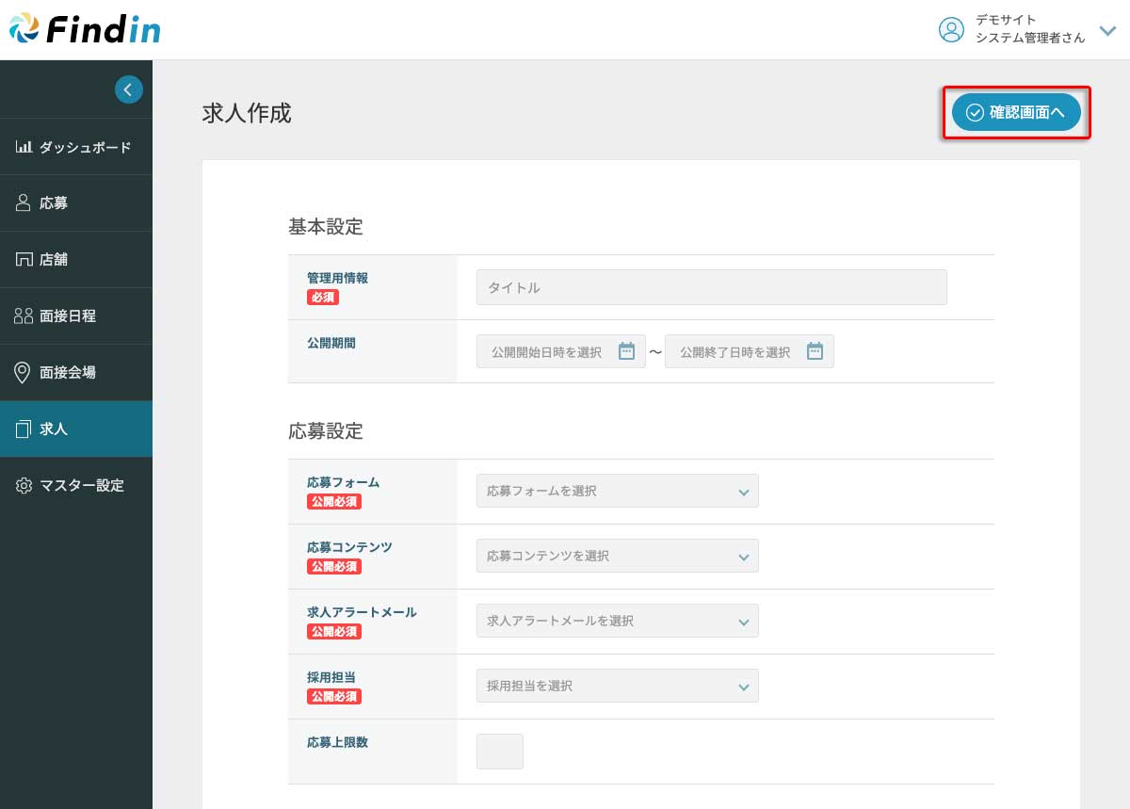1130x809 pixels.
Task: Click the ダッシュボード bar chart icon
Action: pos(24,147)
